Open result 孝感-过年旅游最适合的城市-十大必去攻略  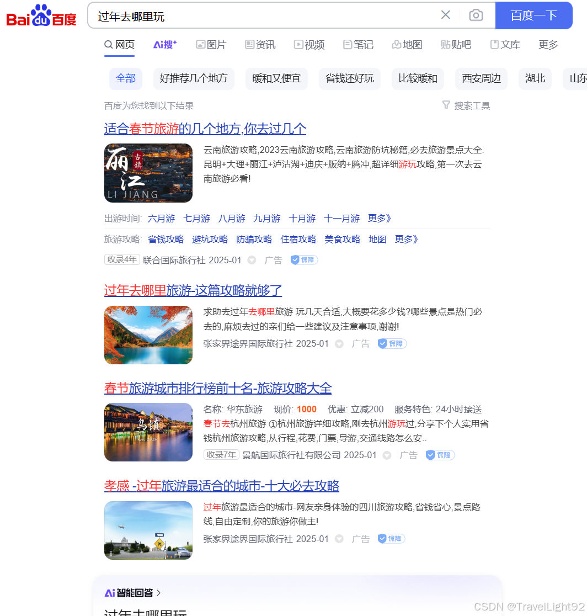(221, 486)
